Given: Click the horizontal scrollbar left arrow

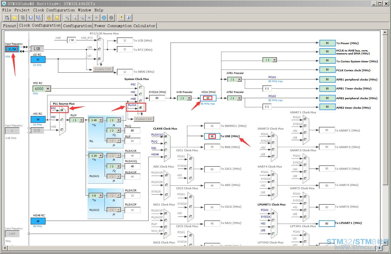Looking at the screenshot, I should (5, 248).
